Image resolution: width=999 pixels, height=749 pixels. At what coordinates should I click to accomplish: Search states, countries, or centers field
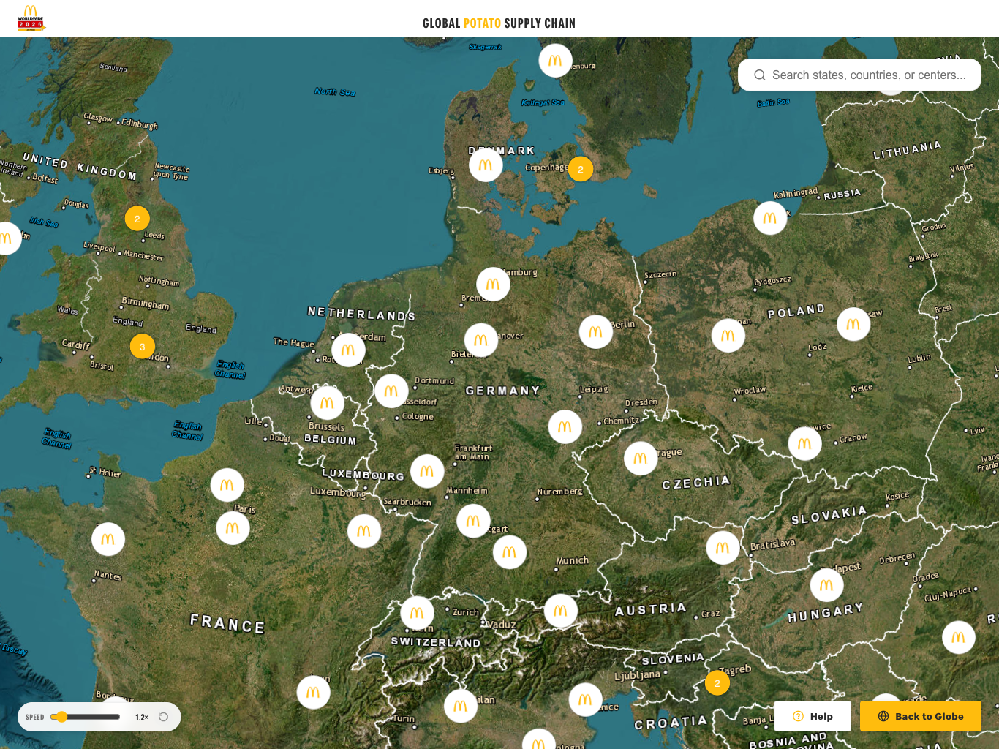click(859, 75)
